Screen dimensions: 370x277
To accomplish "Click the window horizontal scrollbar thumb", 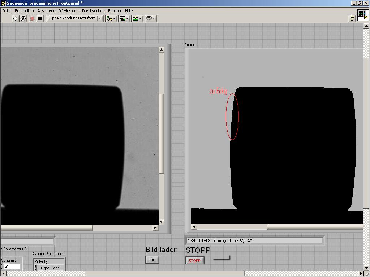I will [165, 273].
